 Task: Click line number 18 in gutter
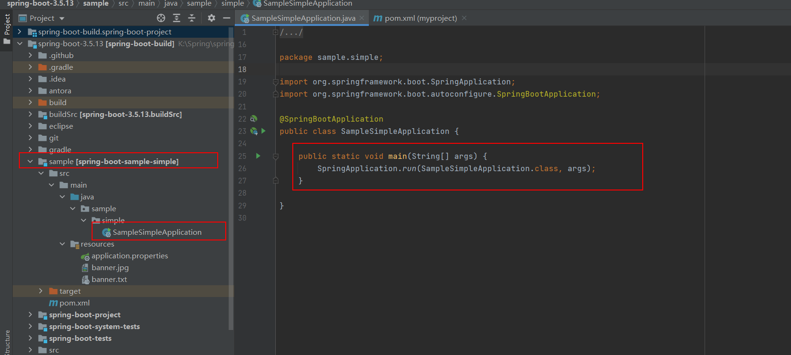[x=242, y=69]
